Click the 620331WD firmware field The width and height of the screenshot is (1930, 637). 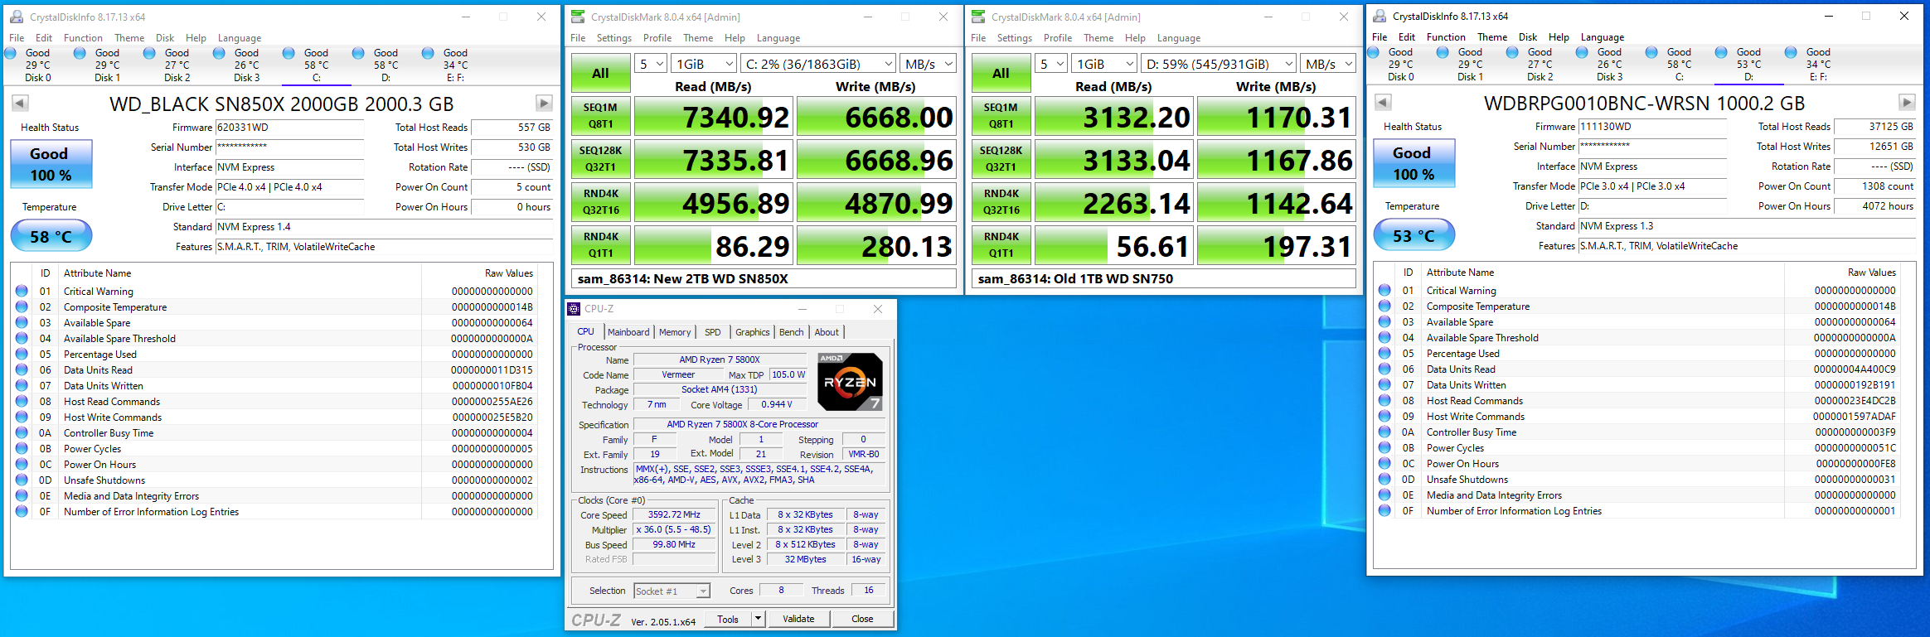(289, 128)
